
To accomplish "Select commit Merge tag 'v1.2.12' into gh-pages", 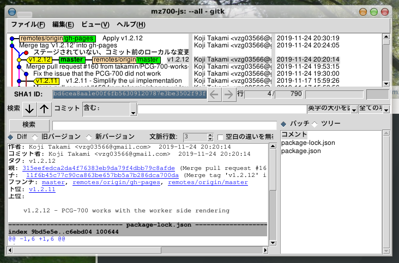I will [x=68, y=46].
